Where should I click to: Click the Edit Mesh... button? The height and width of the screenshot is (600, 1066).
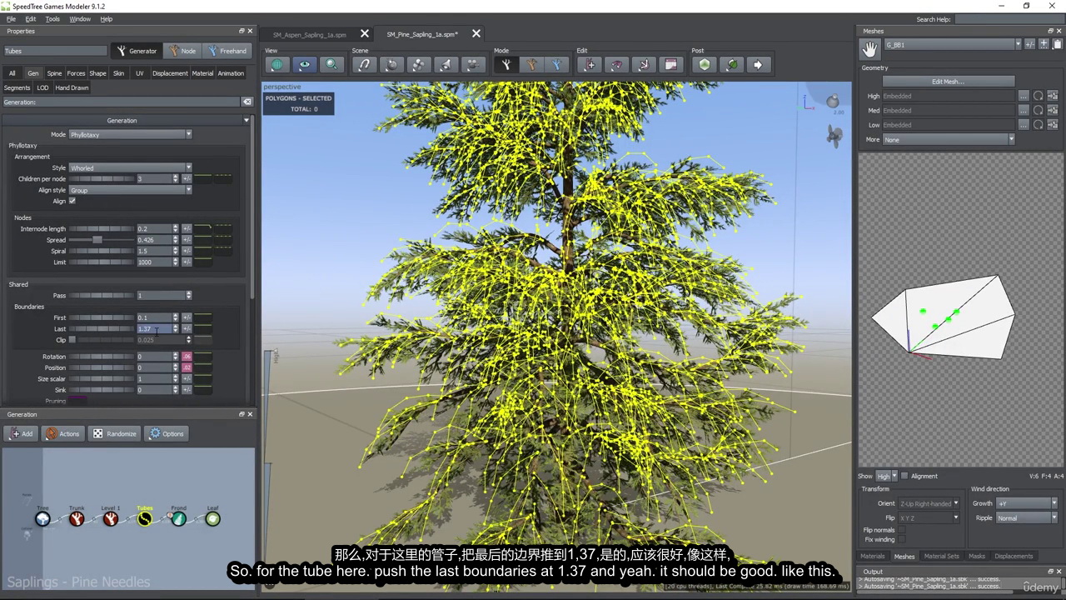(949, 82)
